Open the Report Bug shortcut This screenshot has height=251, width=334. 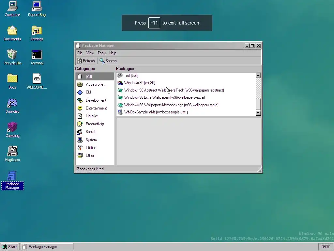37,9
